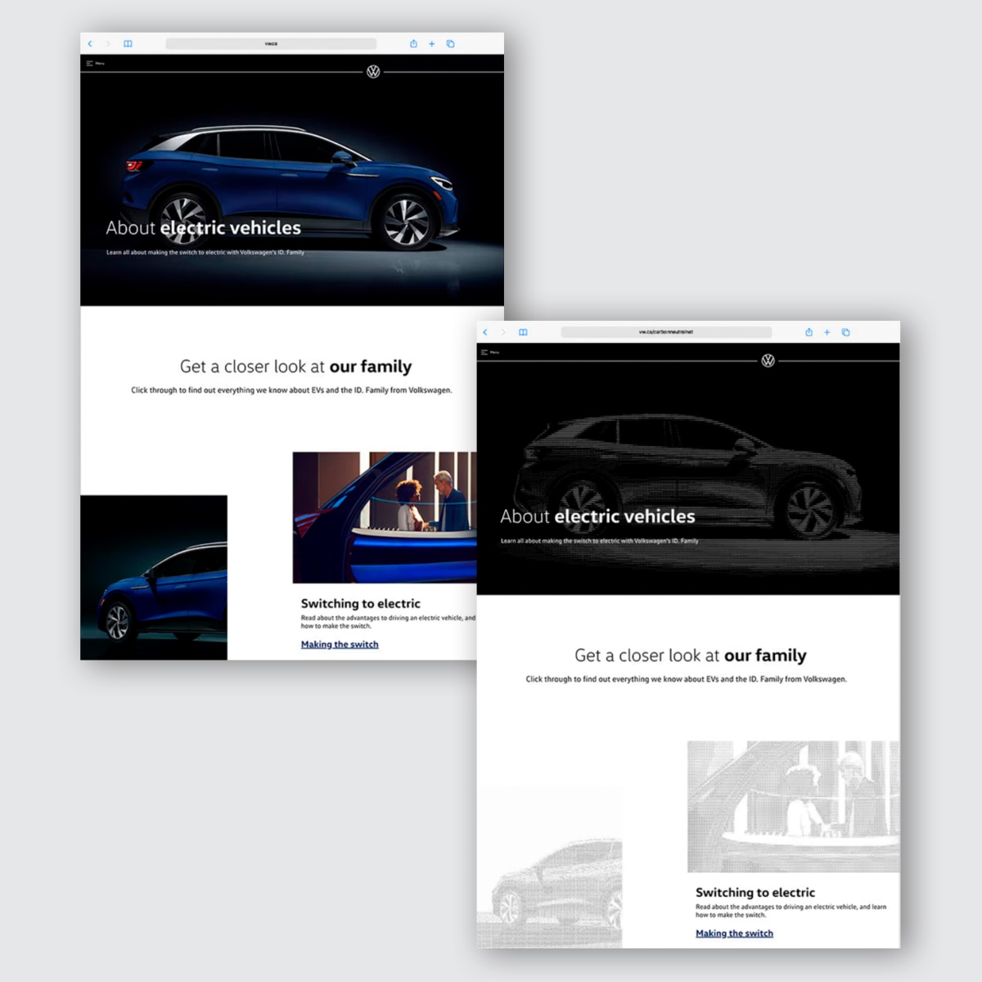
Task: Add new tab in the carbonneutralnet window
Action: click(x=827, y=332)
